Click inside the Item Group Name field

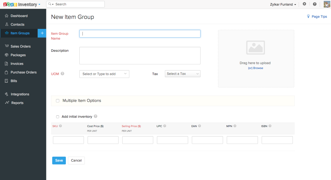(140, 33)
